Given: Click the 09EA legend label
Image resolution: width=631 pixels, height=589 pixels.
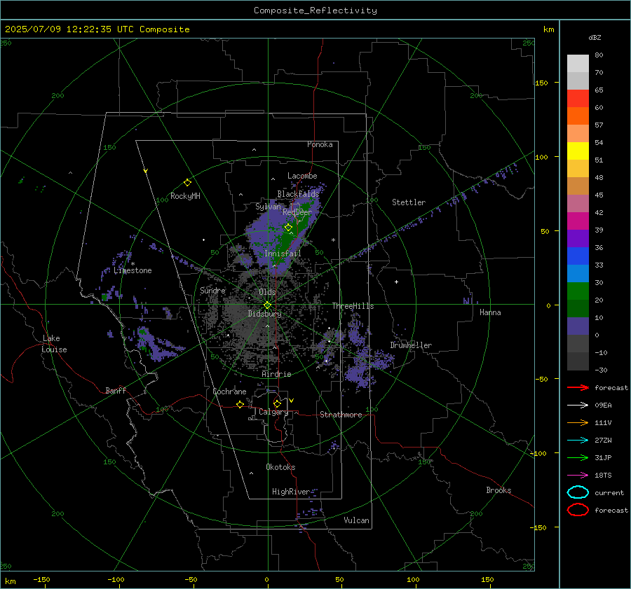Looking at the screenshot, I should coord(603,406).
